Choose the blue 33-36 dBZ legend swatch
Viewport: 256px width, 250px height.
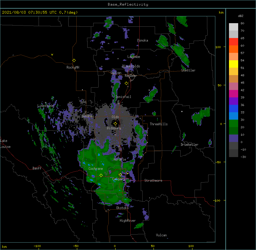[x=233, y=108]
